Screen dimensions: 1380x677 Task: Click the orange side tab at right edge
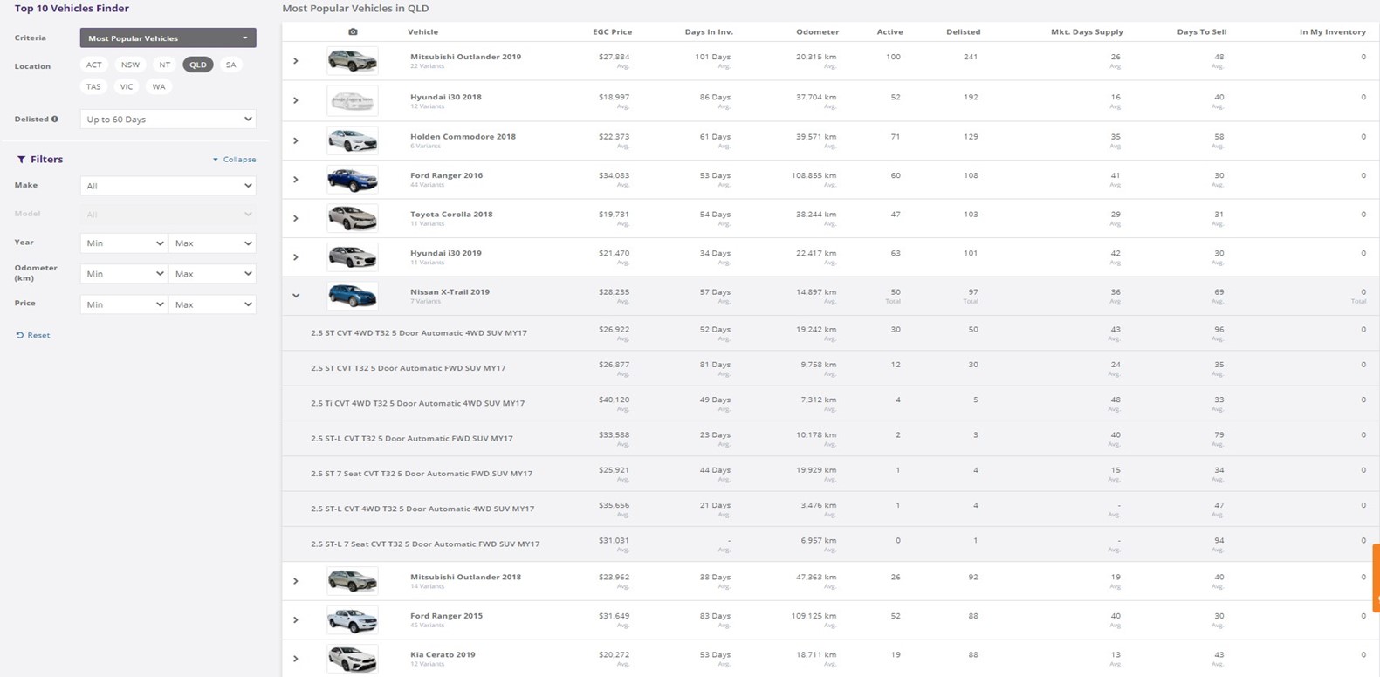pos(1377,577)
